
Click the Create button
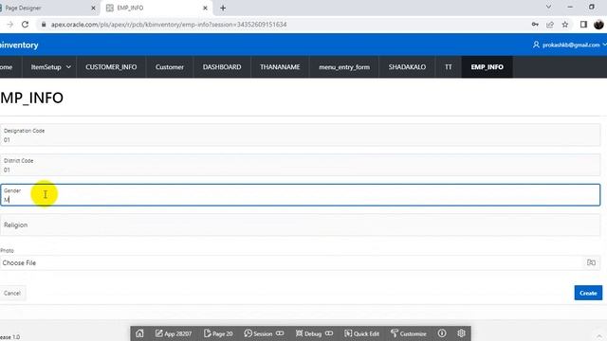pos(588,293)
